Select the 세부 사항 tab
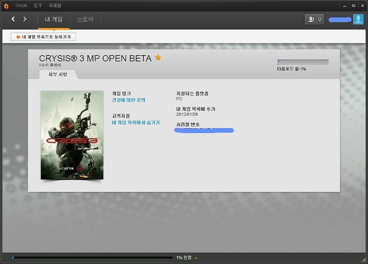This screenshot has width=368, height=264. [58, 75]
